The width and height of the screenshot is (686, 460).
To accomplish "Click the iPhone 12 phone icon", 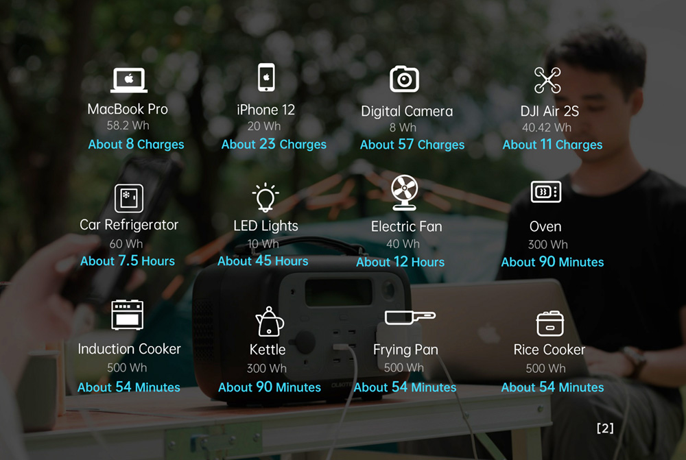I will point(266,77).
